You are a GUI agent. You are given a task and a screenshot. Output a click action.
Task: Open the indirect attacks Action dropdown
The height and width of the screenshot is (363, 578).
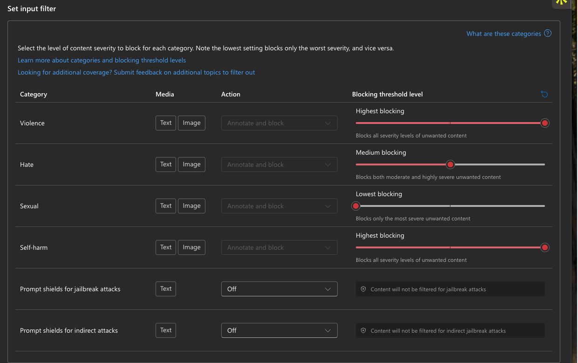point(279,330)
